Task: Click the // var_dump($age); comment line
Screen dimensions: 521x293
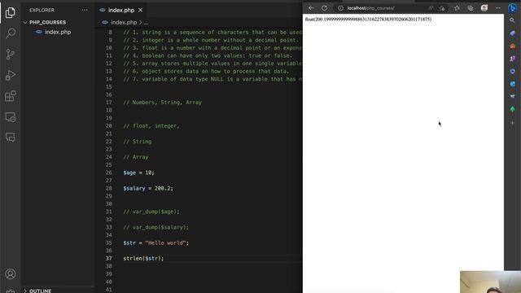Action: click(x=151, y=212)
